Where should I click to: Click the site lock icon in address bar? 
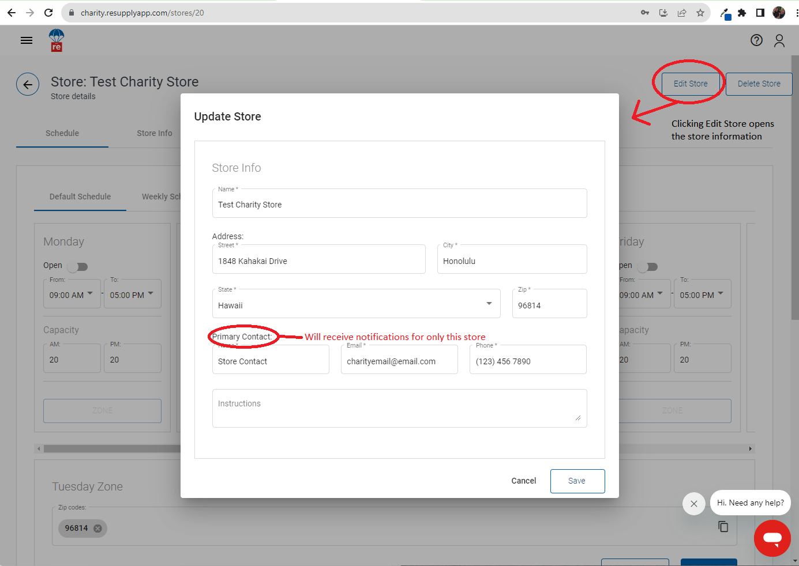(x=71, y=13)
